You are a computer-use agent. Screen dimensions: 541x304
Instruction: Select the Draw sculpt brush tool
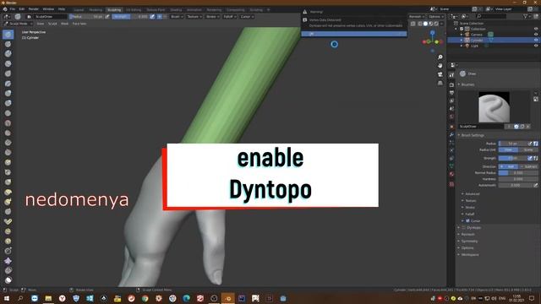[x=8, y=34]
